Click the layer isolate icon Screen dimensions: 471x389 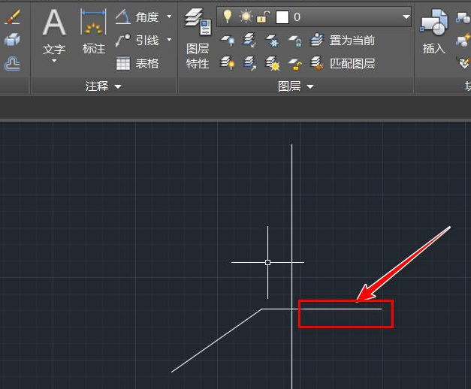[x=249, y=41]
